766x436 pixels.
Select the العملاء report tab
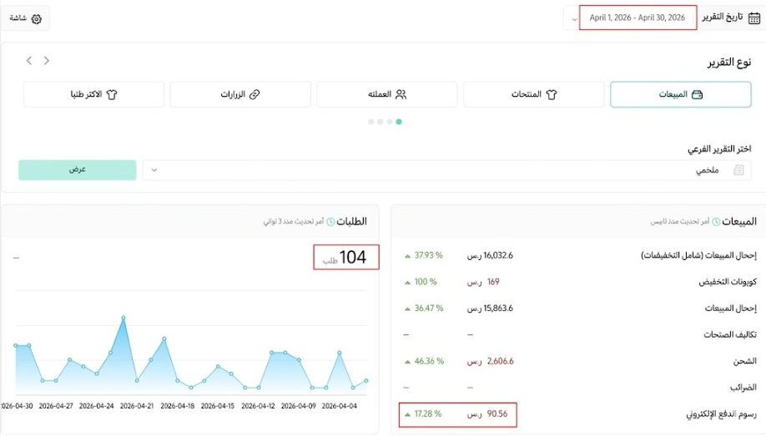click(x=387, y=94)
